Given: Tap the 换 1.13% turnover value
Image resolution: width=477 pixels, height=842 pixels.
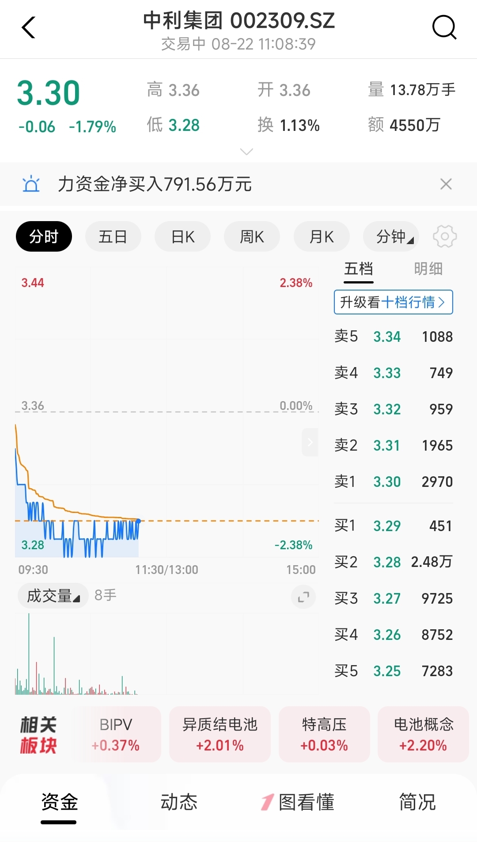Looking at the screenshot, I should 289,125.
